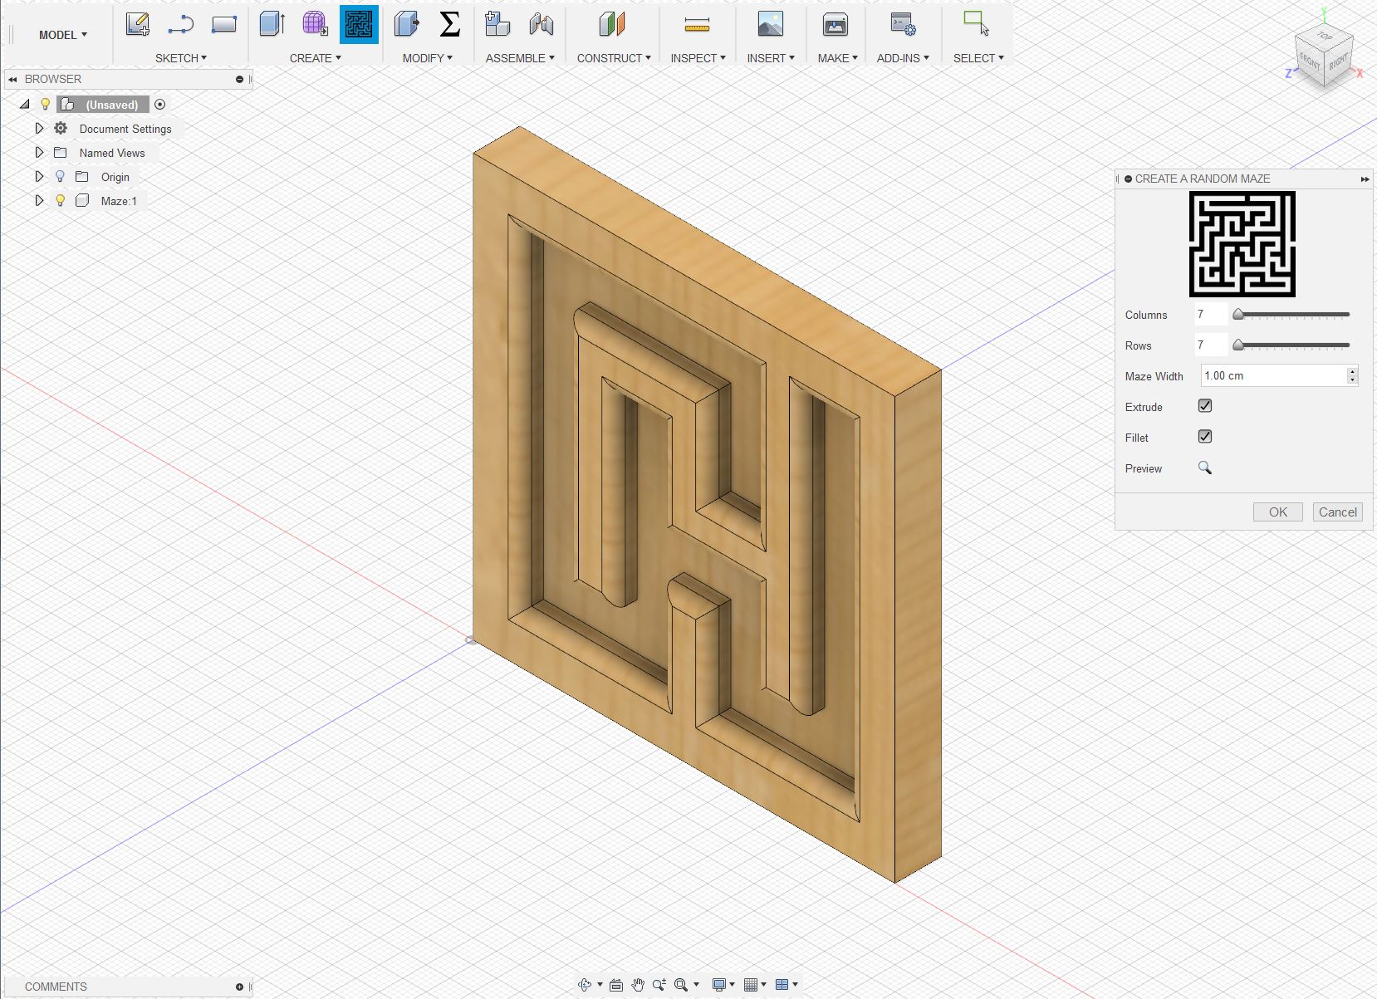Click the Create Sketch icon

138,24
